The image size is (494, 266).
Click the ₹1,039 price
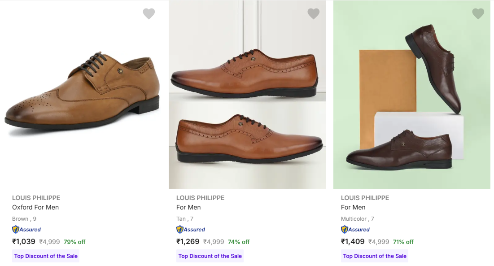[x=24, y=242]
